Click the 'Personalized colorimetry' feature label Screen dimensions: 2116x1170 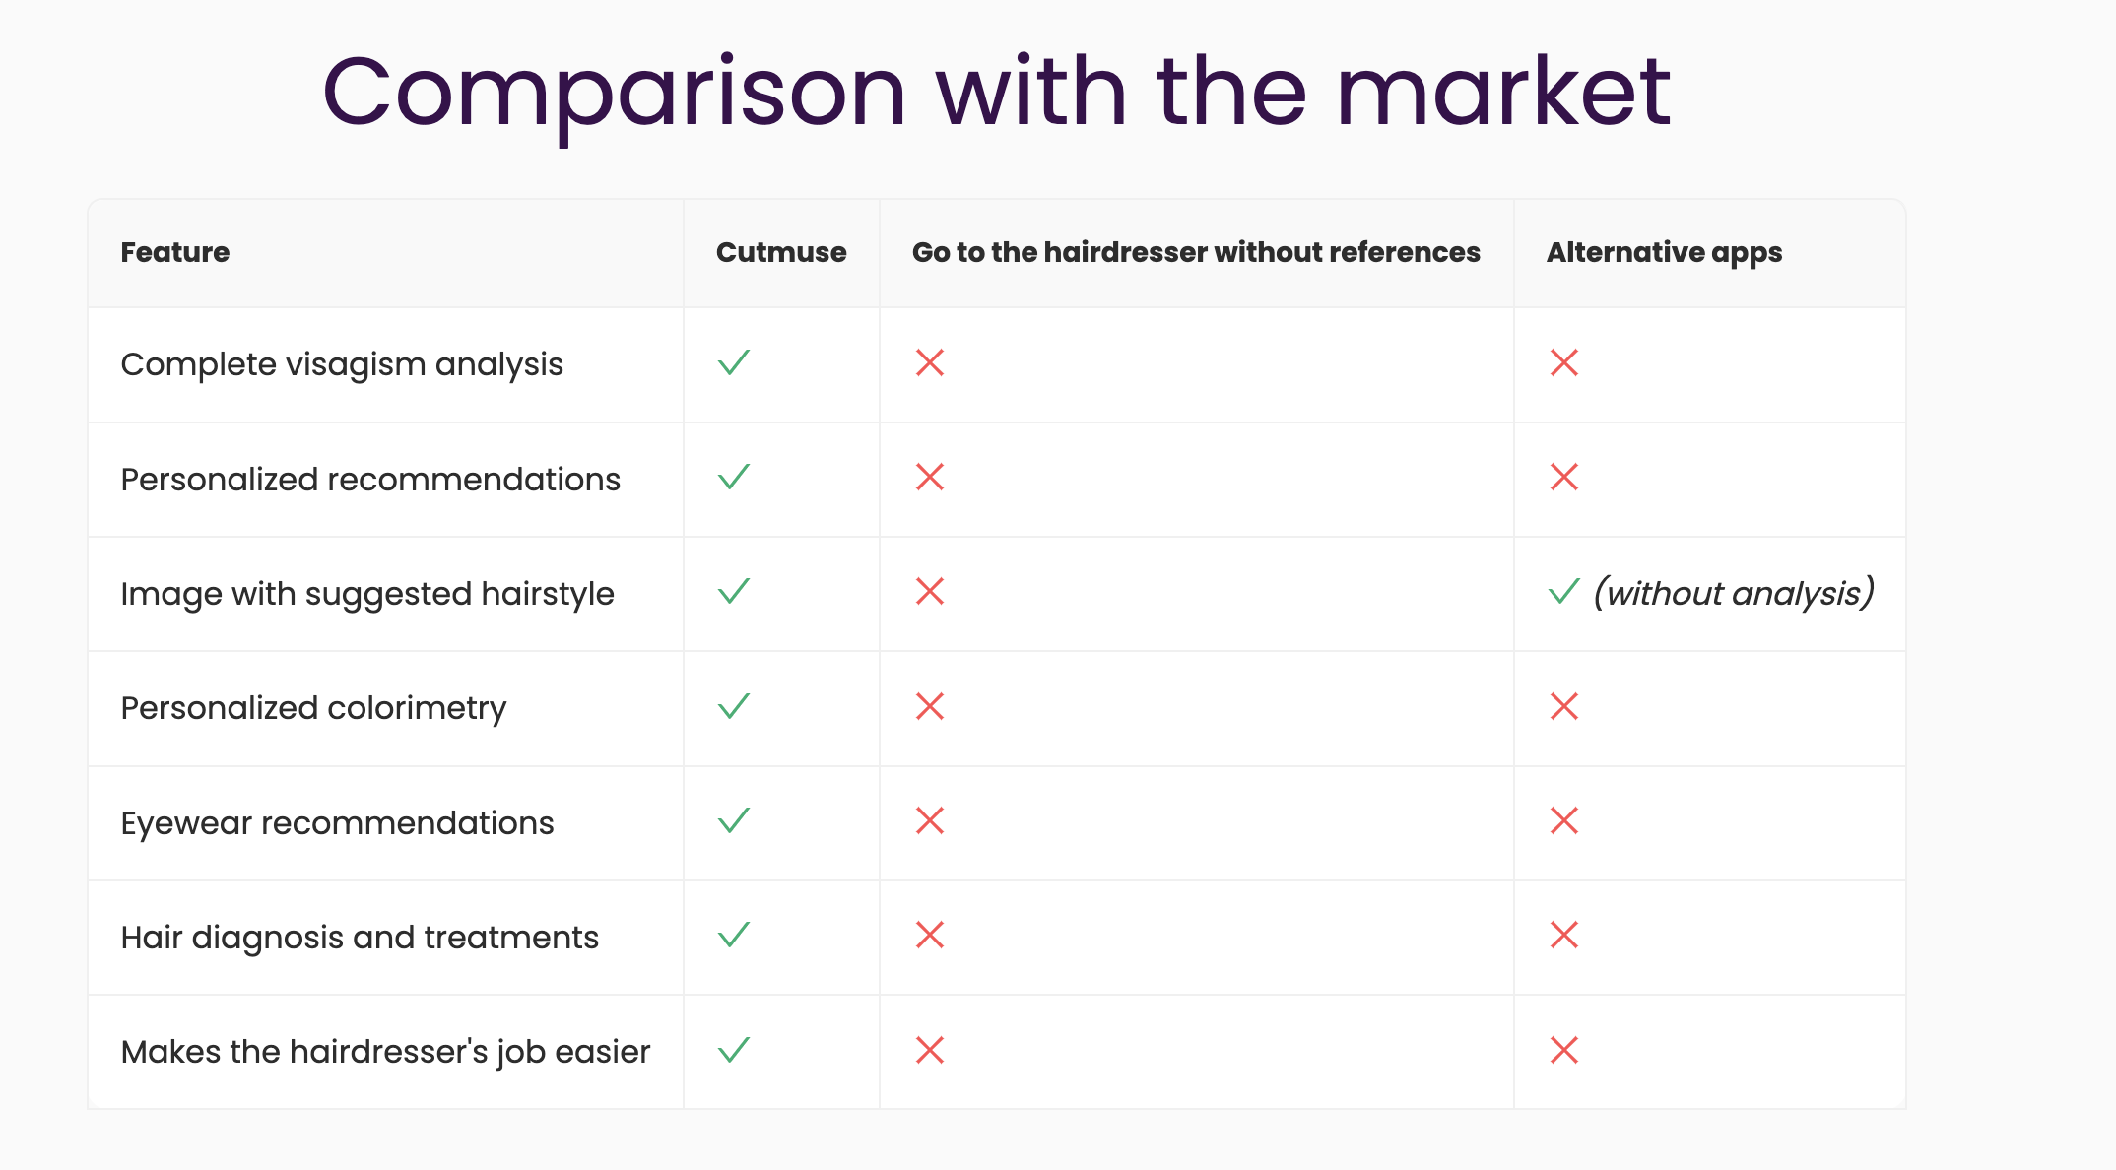coord(313,708)
